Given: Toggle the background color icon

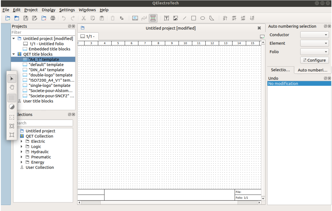Looking at the screenshot, I should 12,107.
